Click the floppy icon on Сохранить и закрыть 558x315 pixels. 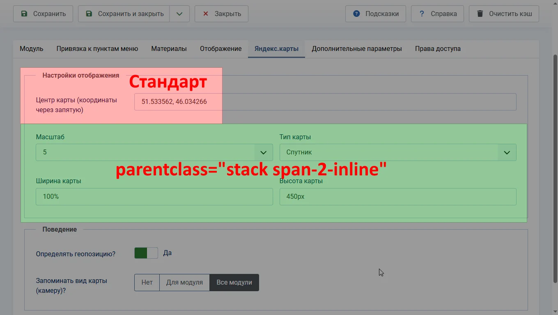89,14
